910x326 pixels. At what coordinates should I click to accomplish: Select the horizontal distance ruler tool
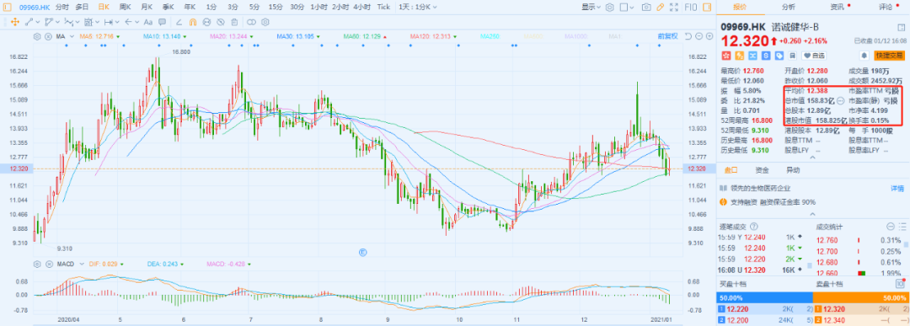109,22
